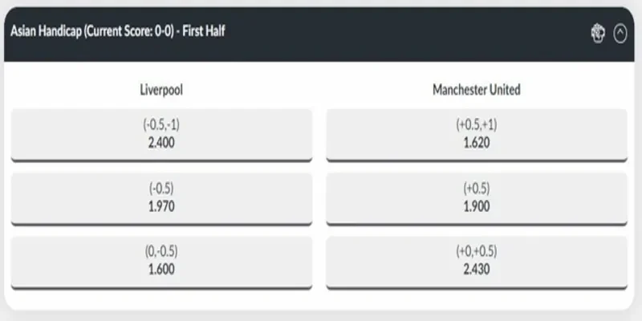Add Liverpool 1.600 odds to betslip

click(161, 269)
